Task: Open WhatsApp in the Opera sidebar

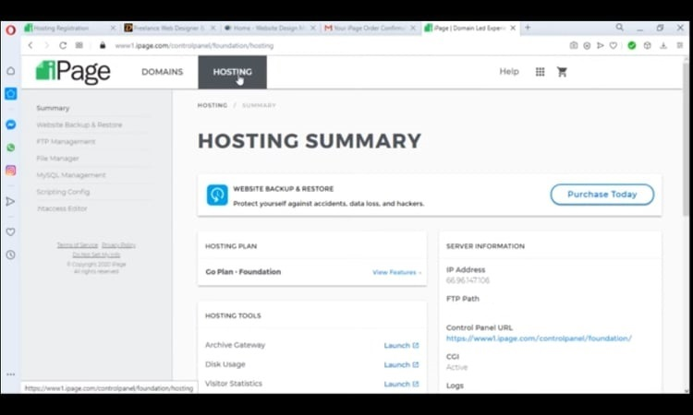Action: click(10, 148)
